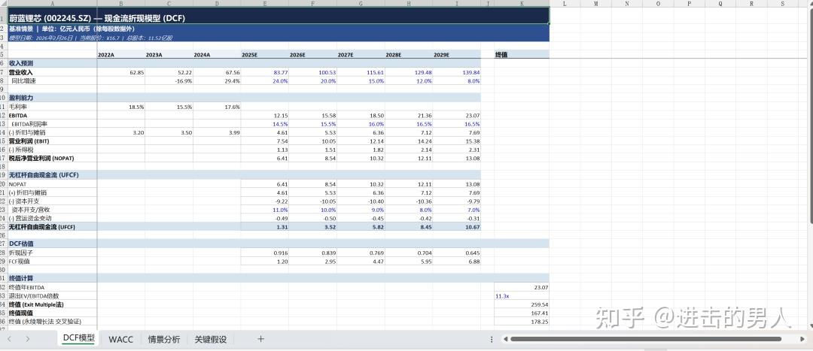
Task: Click revenue value 83.77
Action: click(265, 72)
